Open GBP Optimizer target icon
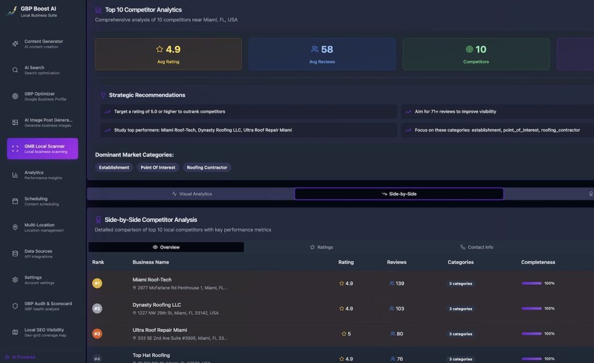 [x=15, y=96]
